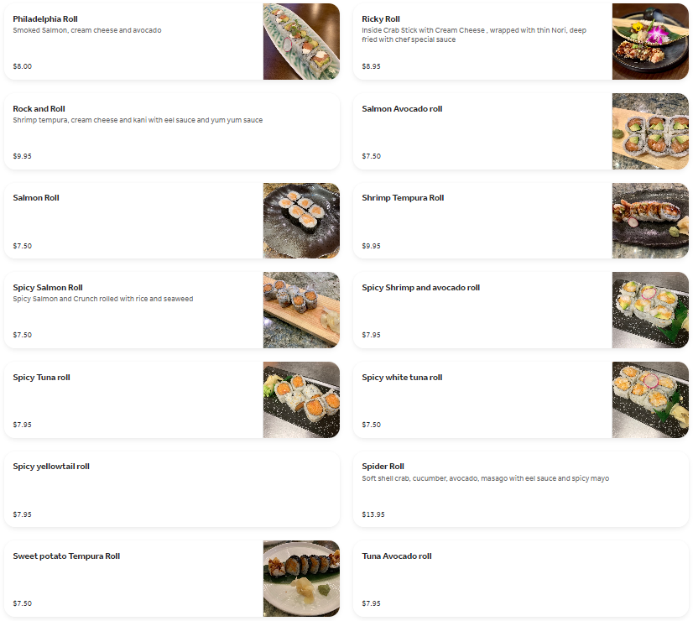Image resolution: width=693 pixels, height=621 pixels.
Task: Click the $8.95 Ricky Roll price
Action: click(x=371, y=66)
